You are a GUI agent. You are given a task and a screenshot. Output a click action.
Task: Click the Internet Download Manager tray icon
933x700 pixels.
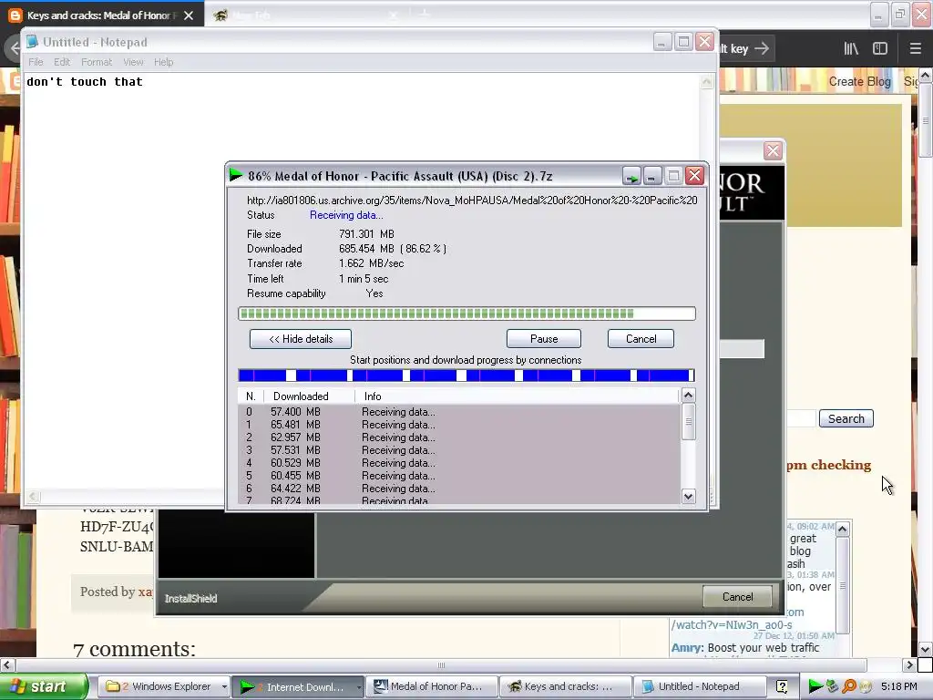tap(815, 686)
